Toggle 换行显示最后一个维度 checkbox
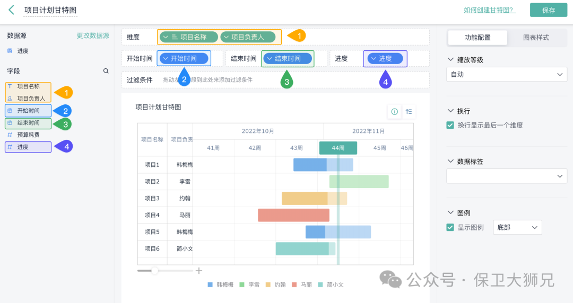This screenshot has width=573, height=303. [450, 125]
